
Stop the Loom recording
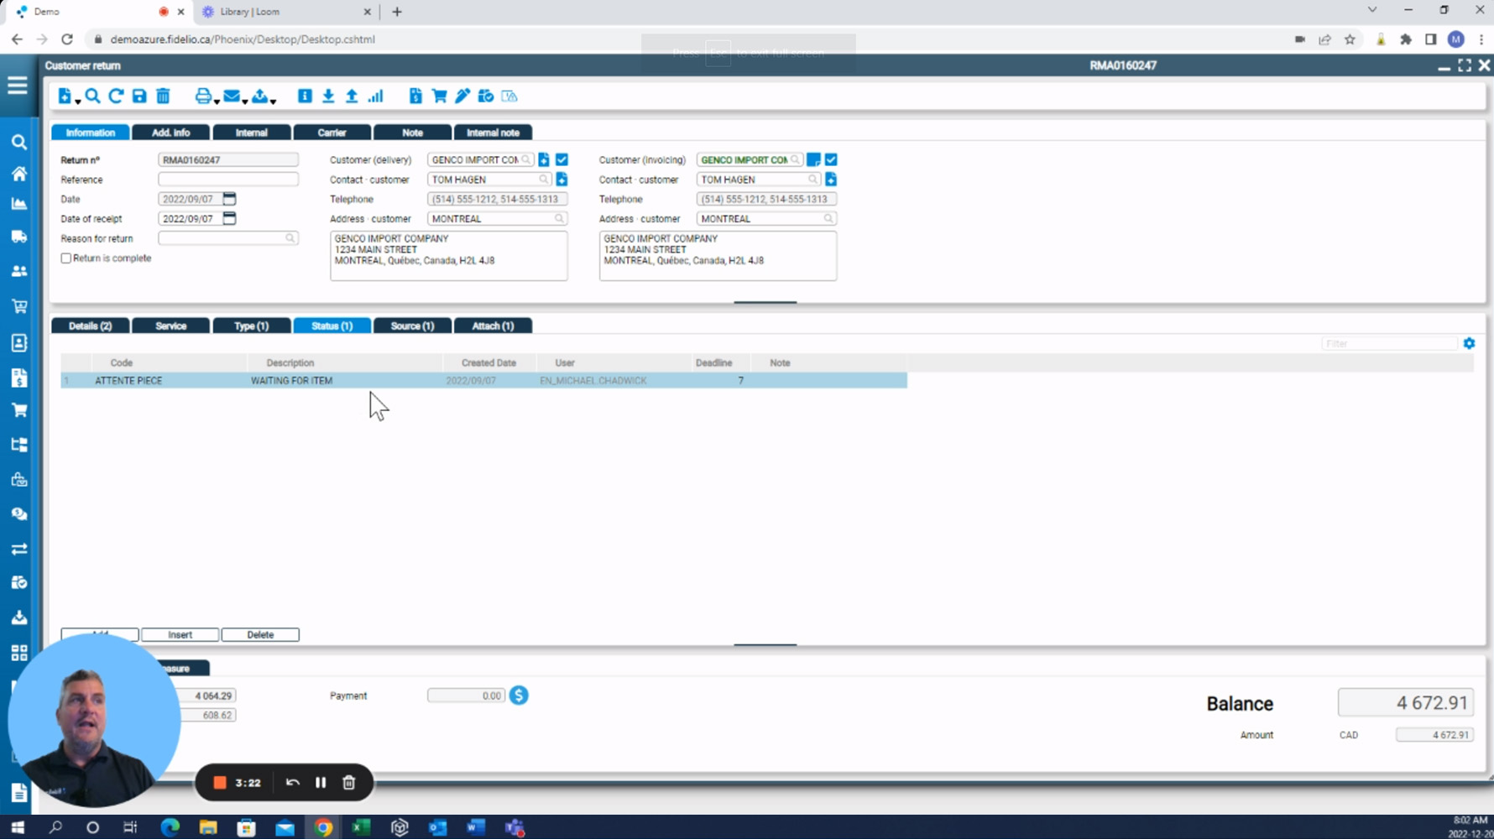click(x=220, y=783)
